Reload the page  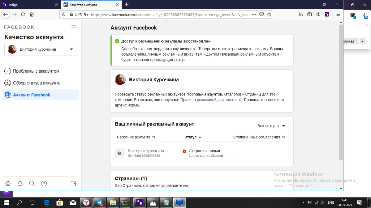(x=23, y=14)
